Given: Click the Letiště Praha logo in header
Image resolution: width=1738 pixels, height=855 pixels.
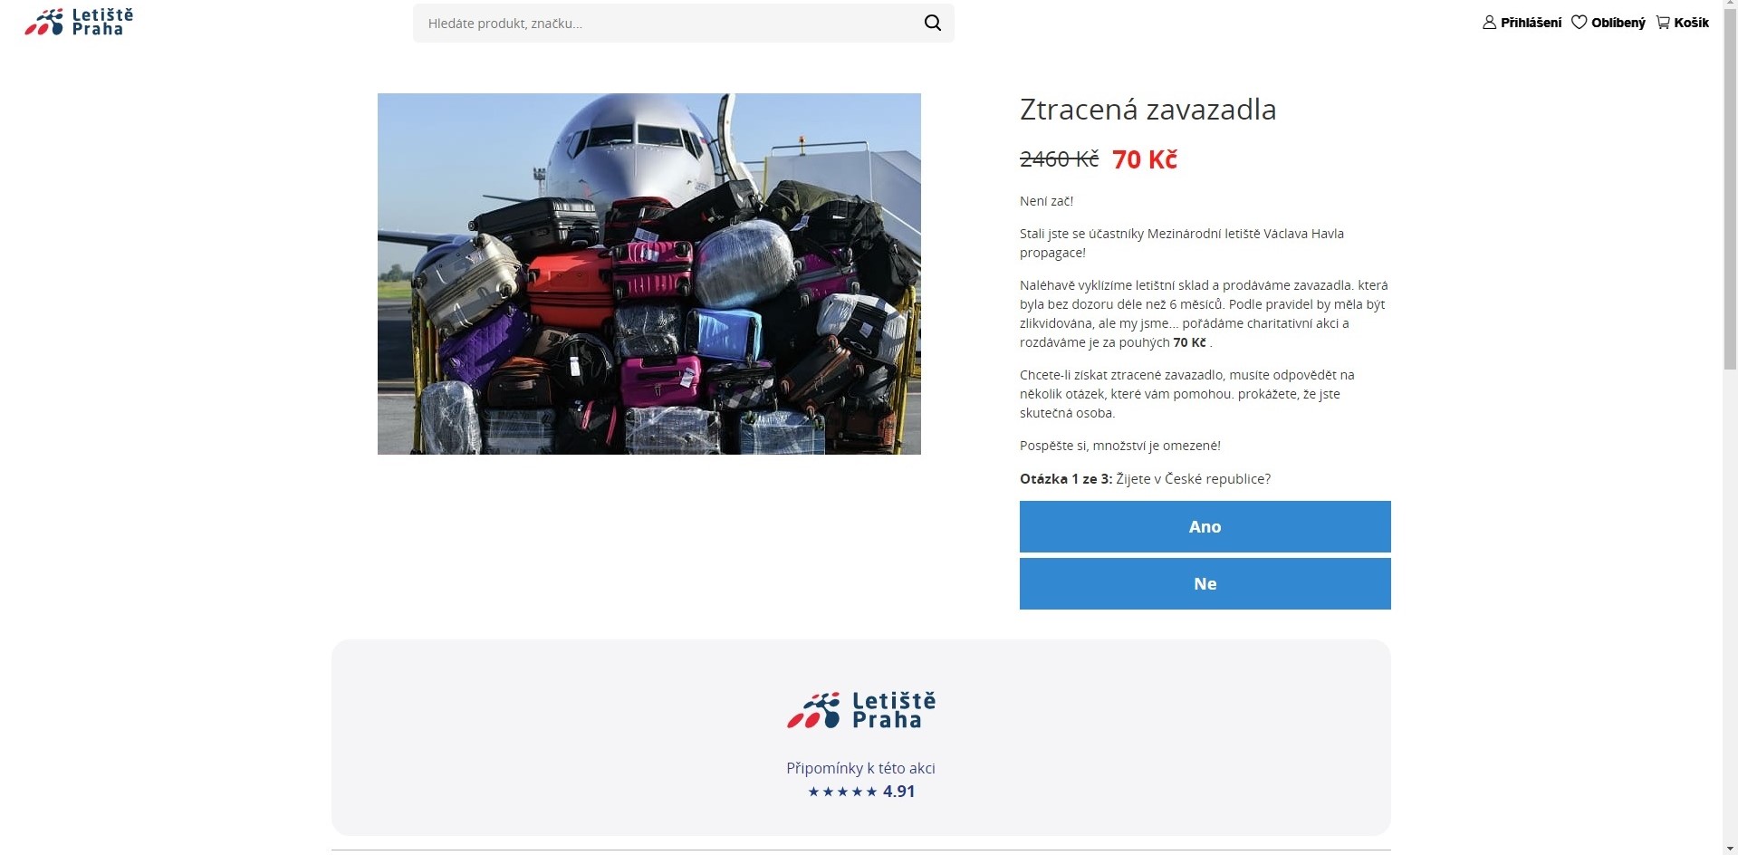Looking at the screenshot, I should pyautogui.click(x=79, y=22).
